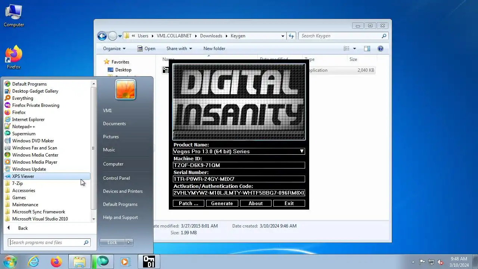Open Internet Explorer from the Start menu

47,120
